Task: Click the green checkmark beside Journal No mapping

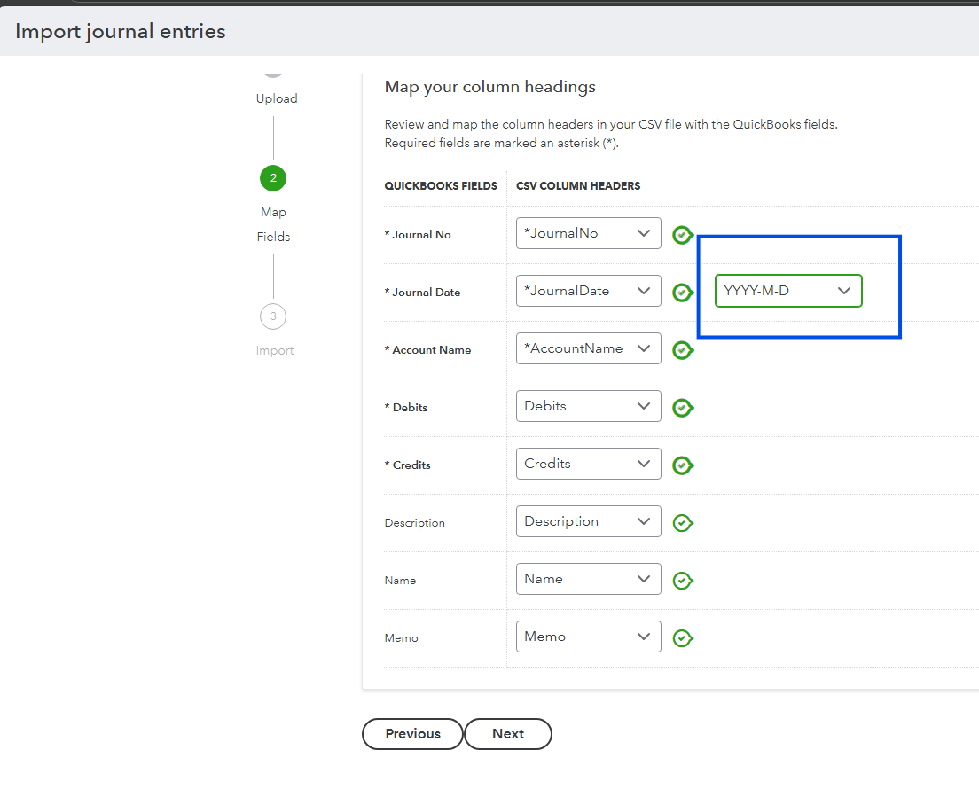Action: point(682,234)
